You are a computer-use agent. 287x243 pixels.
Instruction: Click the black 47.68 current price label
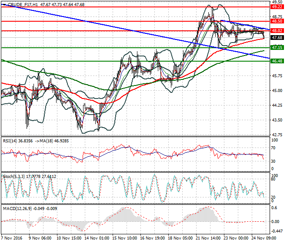tap(277, 38)
